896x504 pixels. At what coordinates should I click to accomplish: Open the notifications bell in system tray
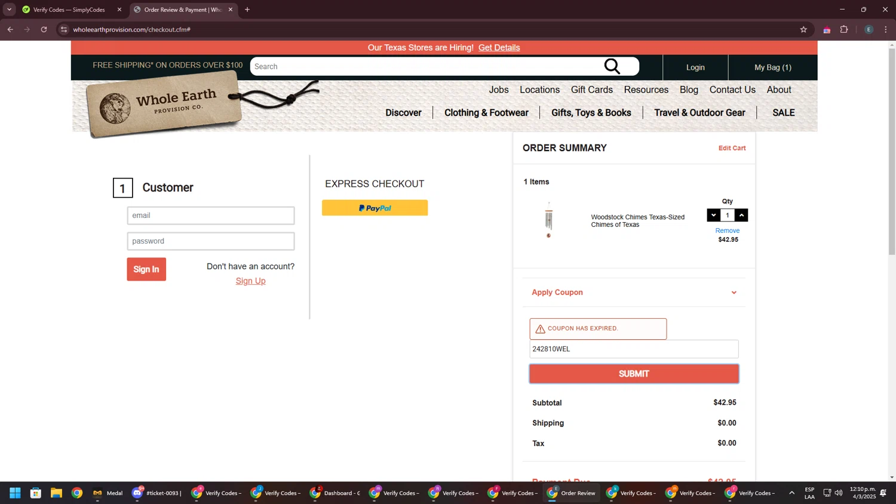[883, 493]
